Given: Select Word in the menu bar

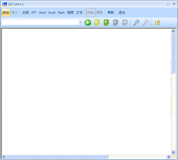Looking at the screenshot, I should click(42, 13).
